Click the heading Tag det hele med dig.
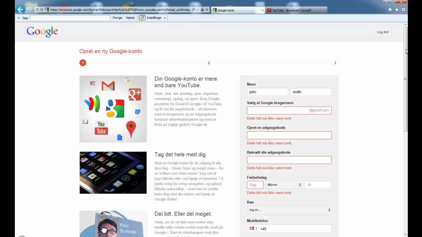 181,154
